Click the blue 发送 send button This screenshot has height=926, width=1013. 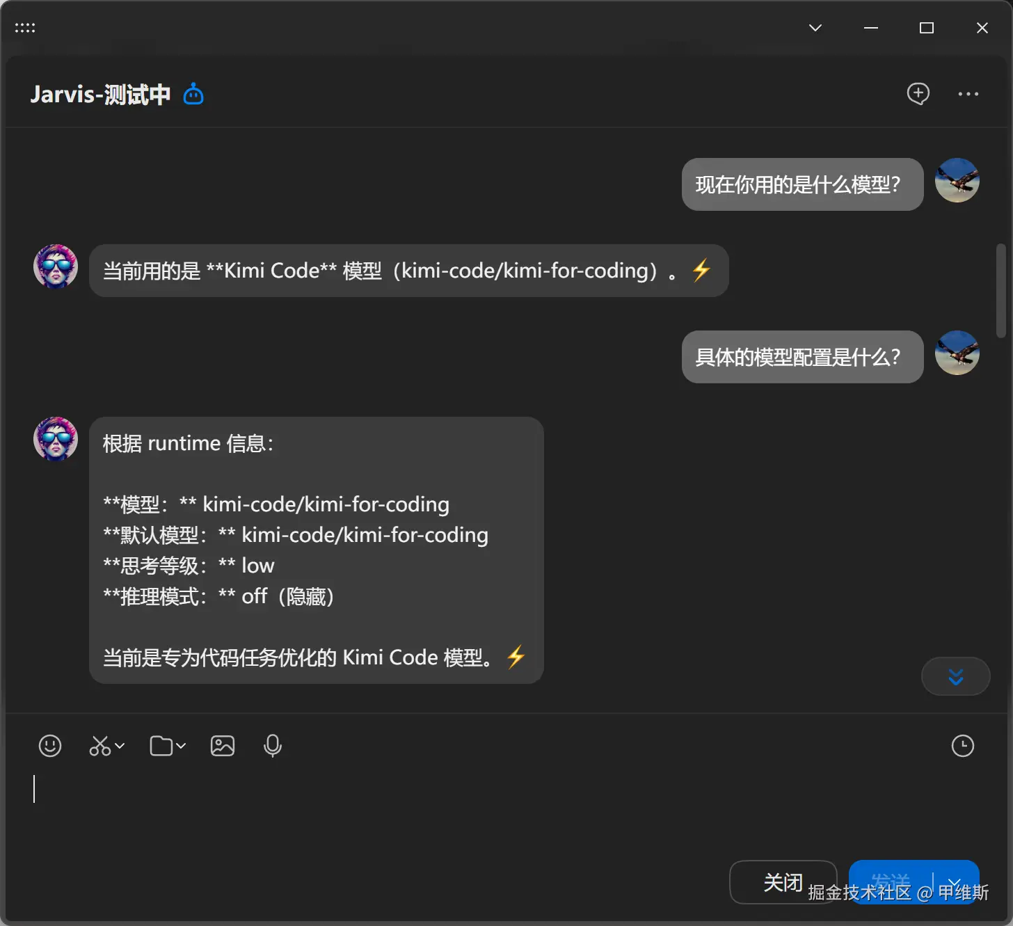click(891, 882)
